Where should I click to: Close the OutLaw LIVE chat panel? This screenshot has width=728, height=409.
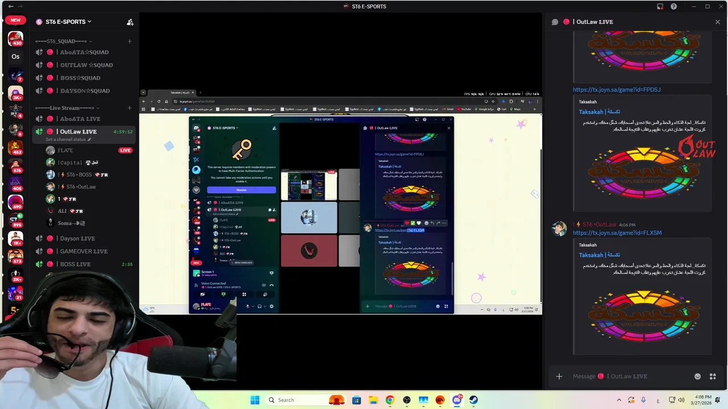tap(717, 22)
